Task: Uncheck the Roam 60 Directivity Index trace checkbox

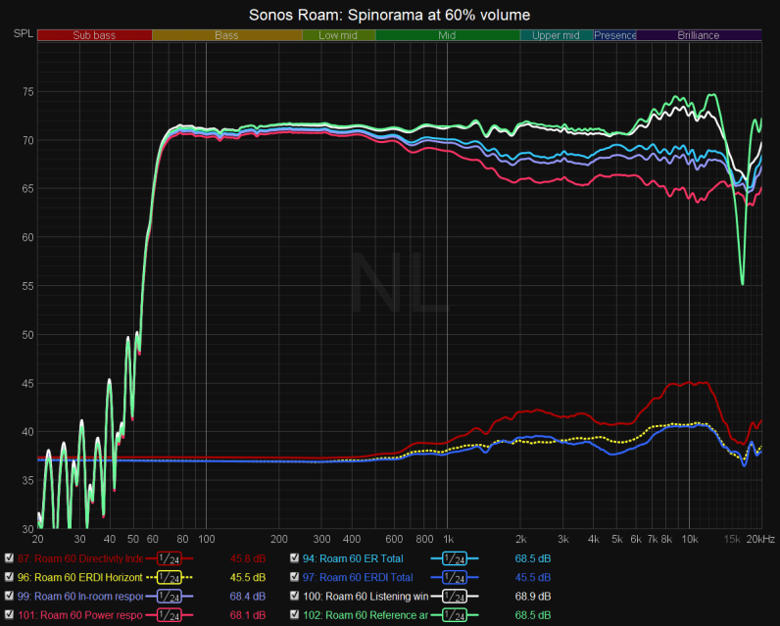Action: (x=9, y=557)
